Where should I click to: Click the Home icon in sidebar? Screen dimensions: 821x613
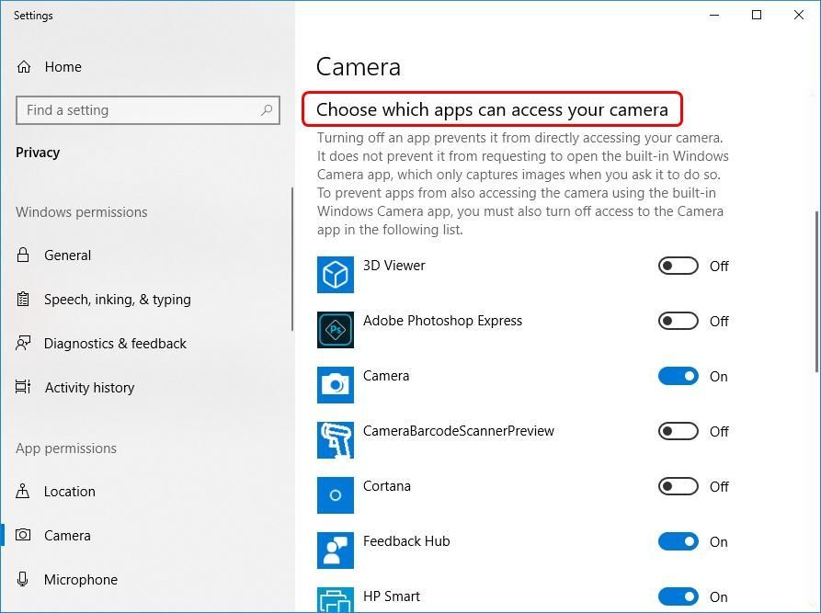(x=24, y=67)
